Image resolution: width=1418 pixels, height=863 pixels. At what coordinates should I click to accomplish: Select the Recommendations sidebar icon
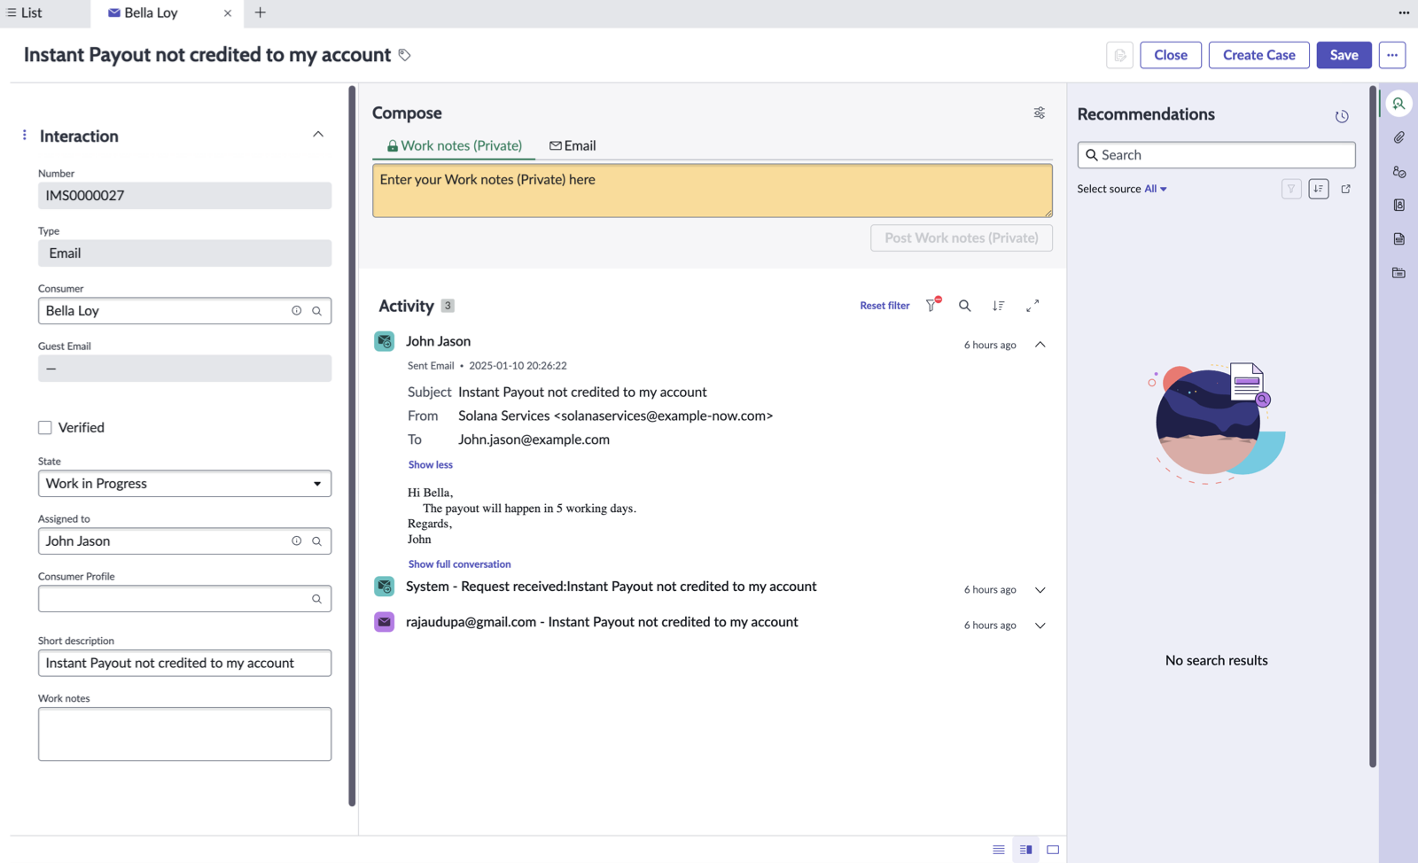(1399, 104)
